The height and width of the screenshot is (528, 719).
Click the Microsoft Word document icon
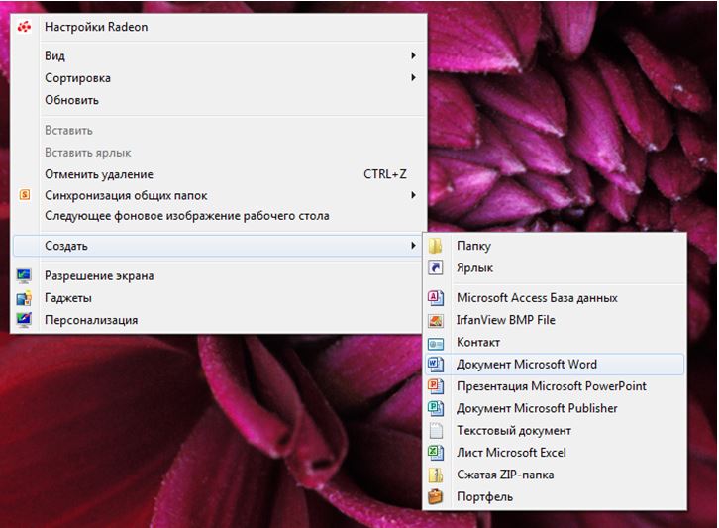[435, 365]
